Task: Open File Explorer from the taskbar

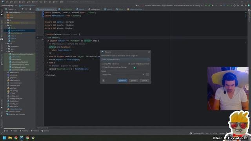Action: [10, 138]
